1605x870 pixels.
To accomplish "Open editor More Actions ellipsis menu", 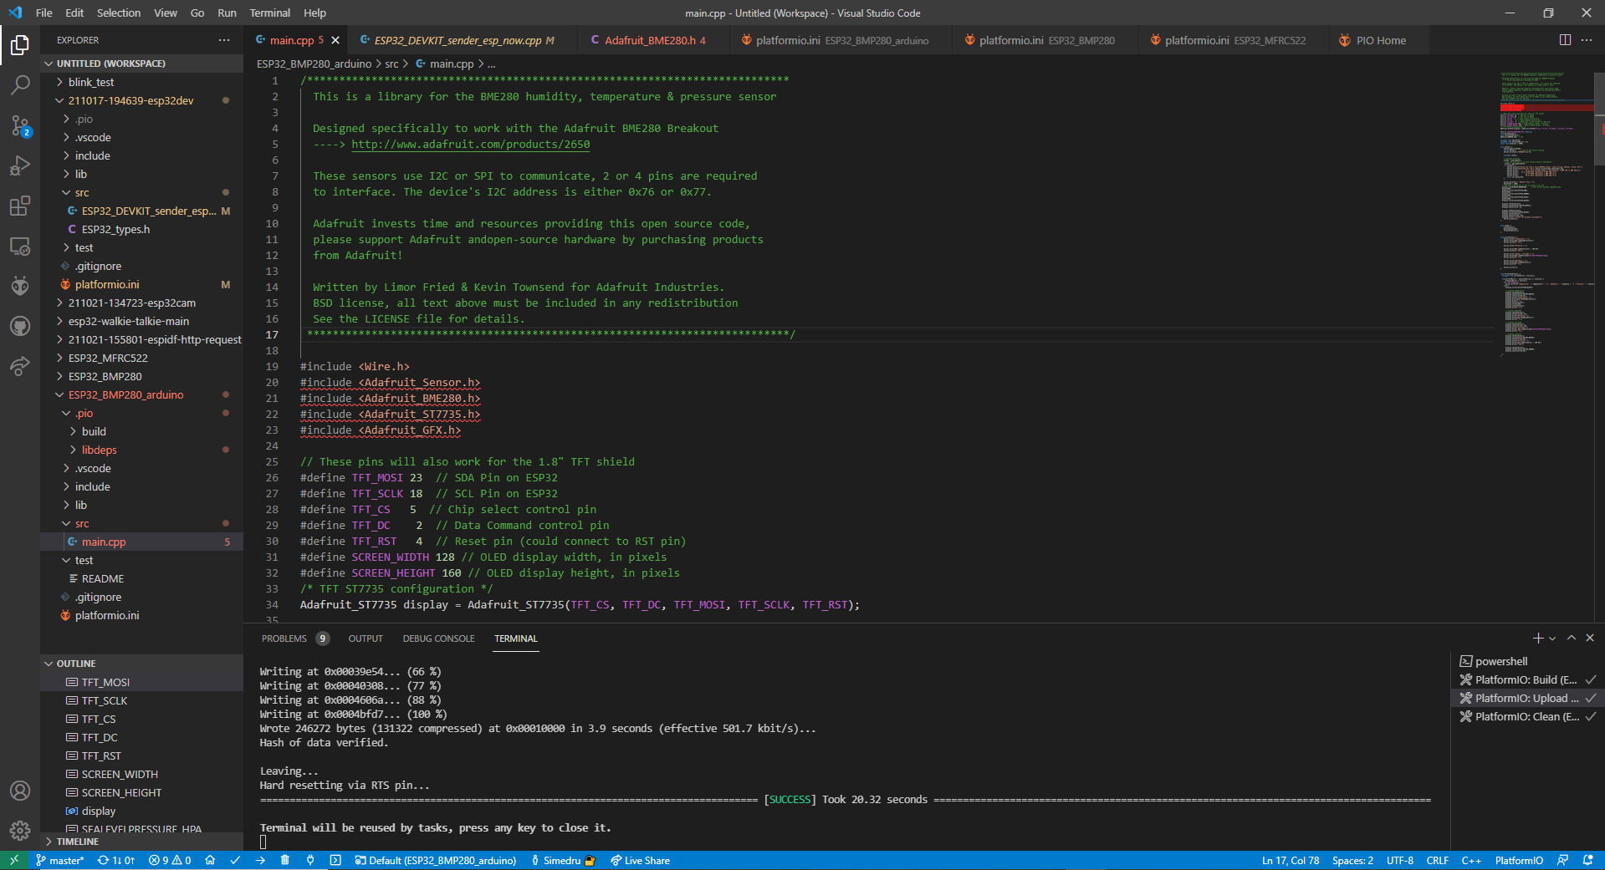I will point(1587,40).
